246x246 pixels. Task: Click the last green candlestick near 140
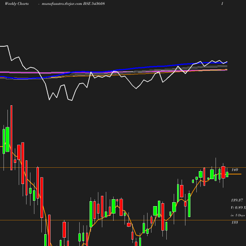(227, 174)
